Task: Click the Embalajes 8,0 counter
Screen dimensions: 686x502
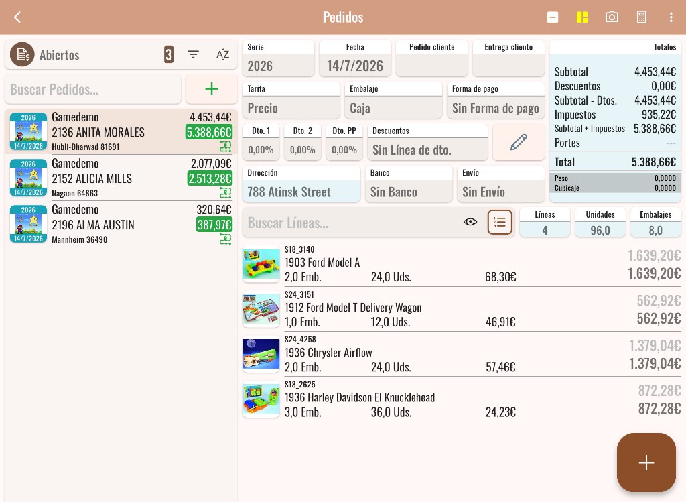Action: [x=655, y=223]
